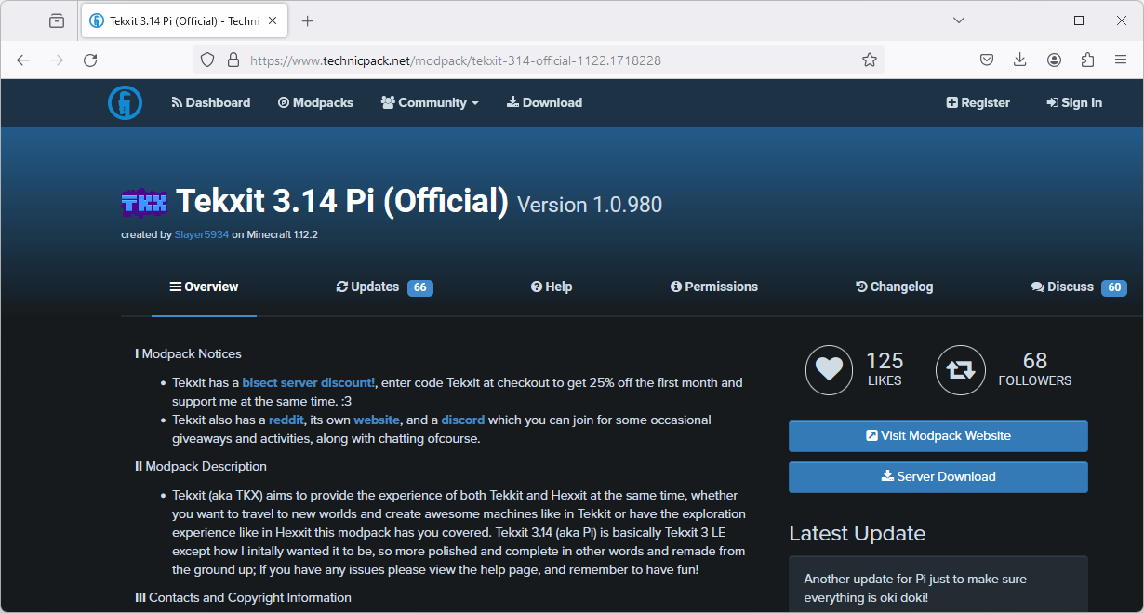Viewport: 1144px width, 613px height.
Task: Click the Followers repost icon
Action: click(x=961, y=369)
